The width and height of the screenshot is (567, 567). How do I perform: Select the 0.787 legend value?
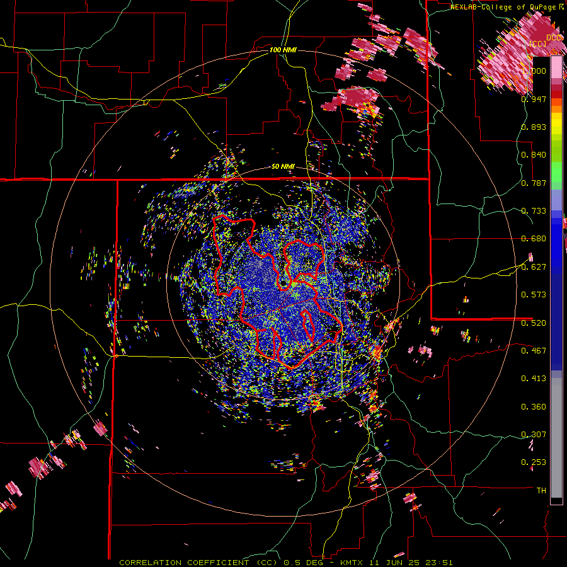534,183
